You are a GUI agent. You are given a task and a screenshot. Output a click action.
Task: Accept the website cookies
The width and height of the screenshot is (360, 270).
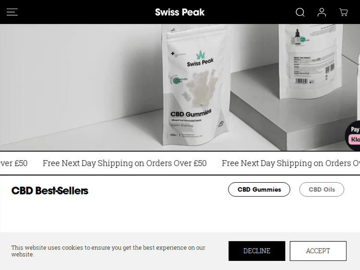click(318, 251)
